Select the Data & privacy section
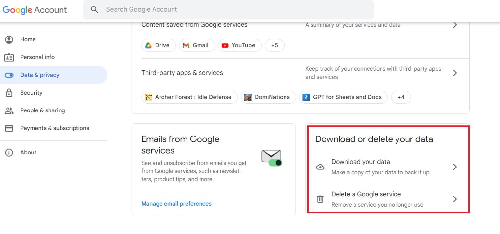This screenshot has width=500, height=234. 40,75
